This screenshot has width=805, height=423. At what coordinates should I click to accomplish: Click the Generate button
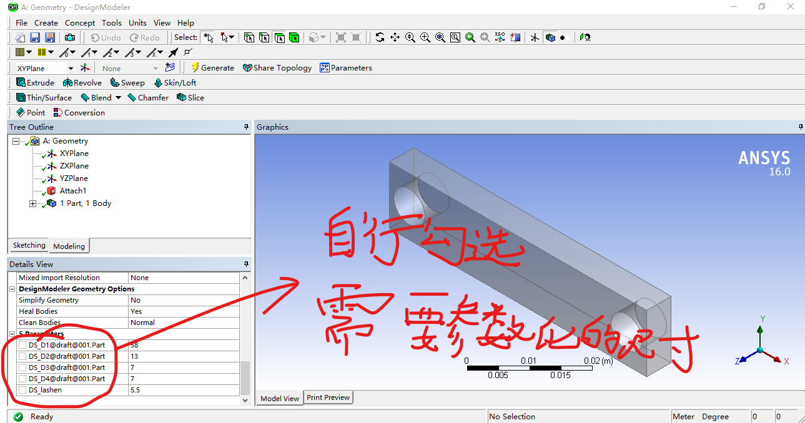212,67
